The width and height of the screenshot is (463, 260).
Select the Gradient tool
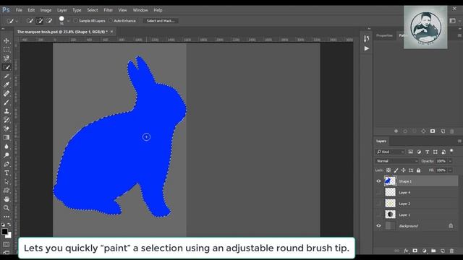coord(7,137)
